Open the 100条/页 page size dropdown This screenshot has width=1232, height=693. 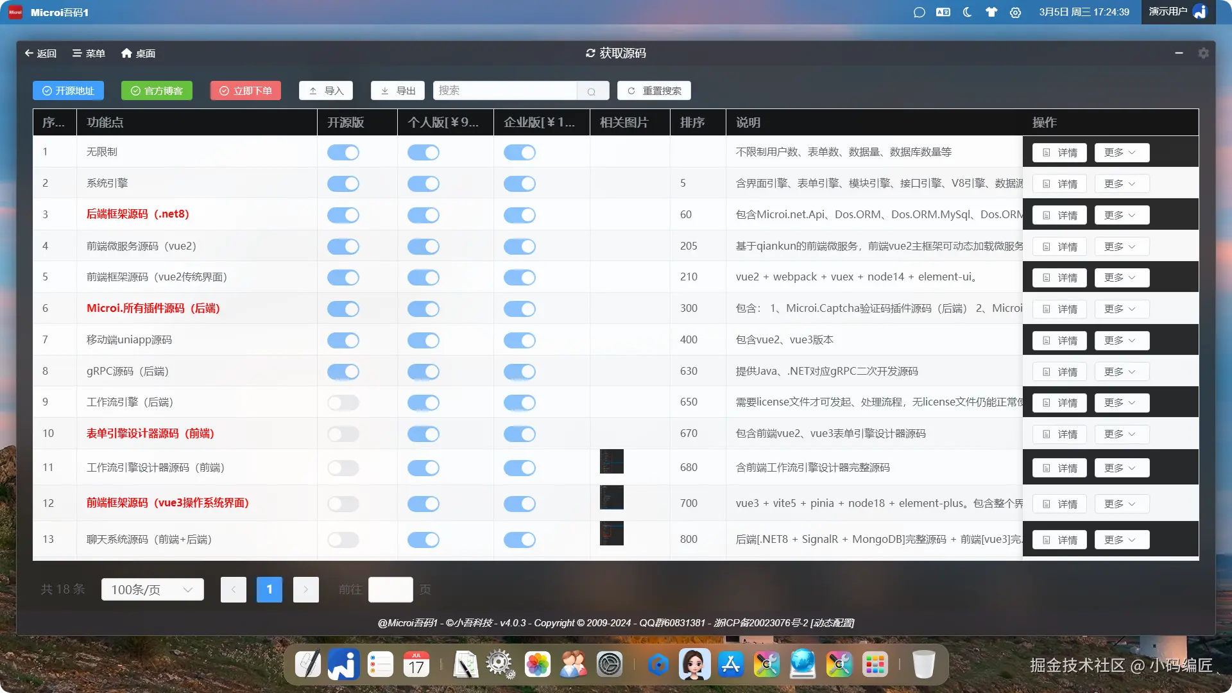tap(152, 589)
